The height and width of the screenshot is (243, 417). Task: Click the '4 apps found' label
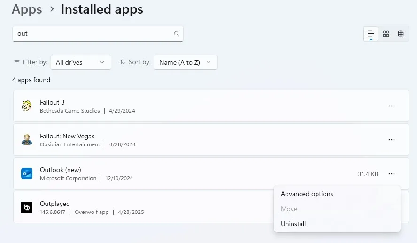click(31, 80)
